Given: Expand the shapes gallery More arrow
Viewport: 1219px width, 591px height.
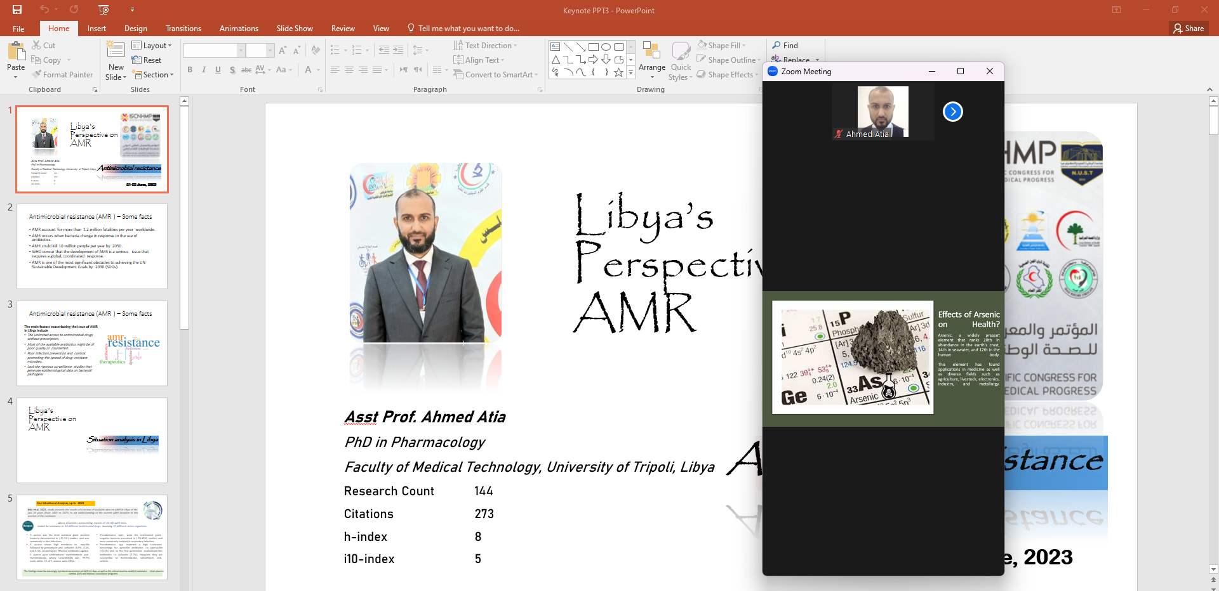Looking at the screenshot, I should point(630,73).
